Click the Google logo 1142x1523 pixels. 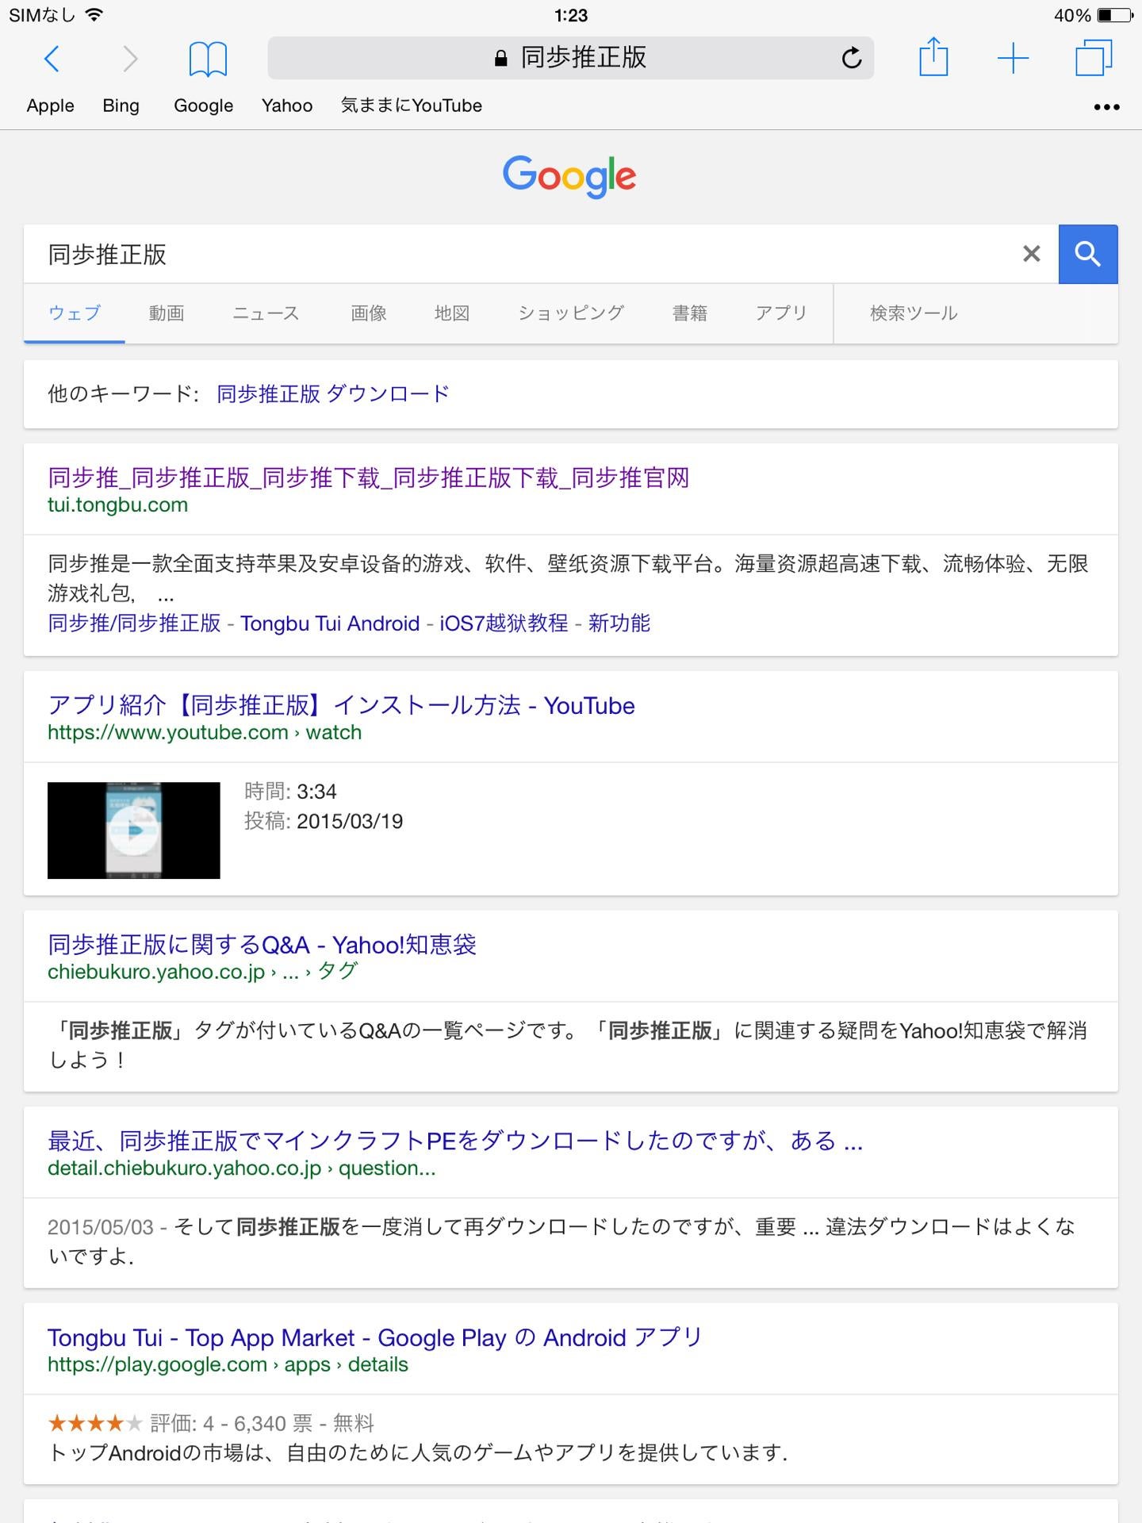[569, 176]
